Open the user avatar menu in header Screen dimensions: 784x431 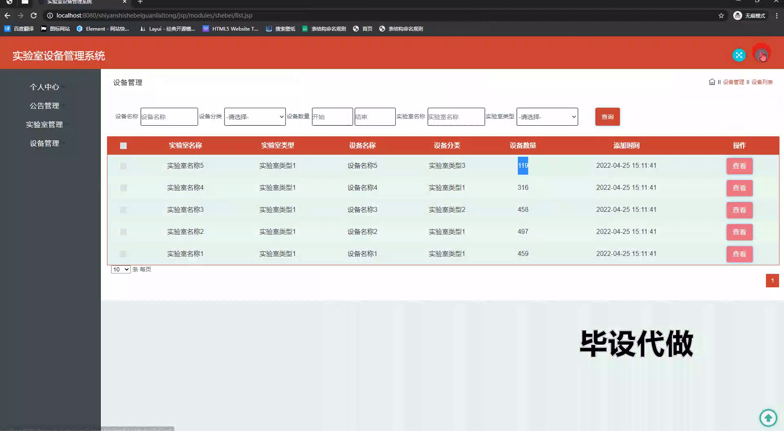pos(761,55)
